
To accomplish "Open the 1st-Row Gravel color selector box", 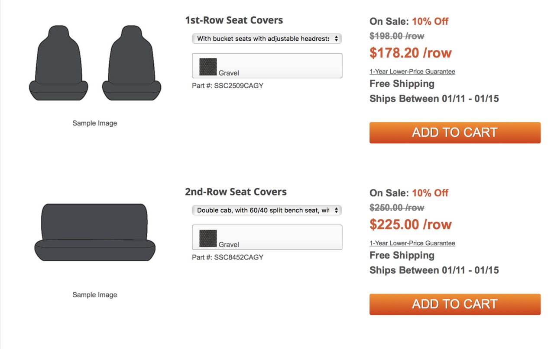I will 267,66.
